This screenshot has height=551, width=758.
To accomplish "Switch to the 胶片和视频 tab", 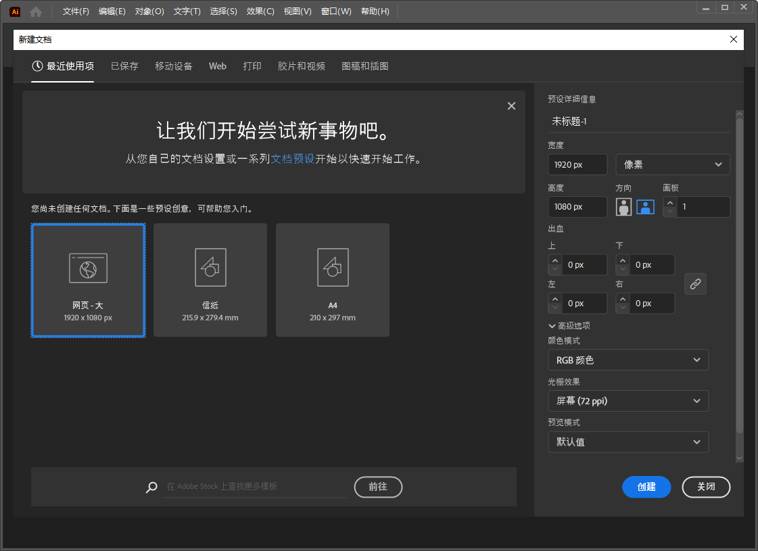I will [301, 66].
